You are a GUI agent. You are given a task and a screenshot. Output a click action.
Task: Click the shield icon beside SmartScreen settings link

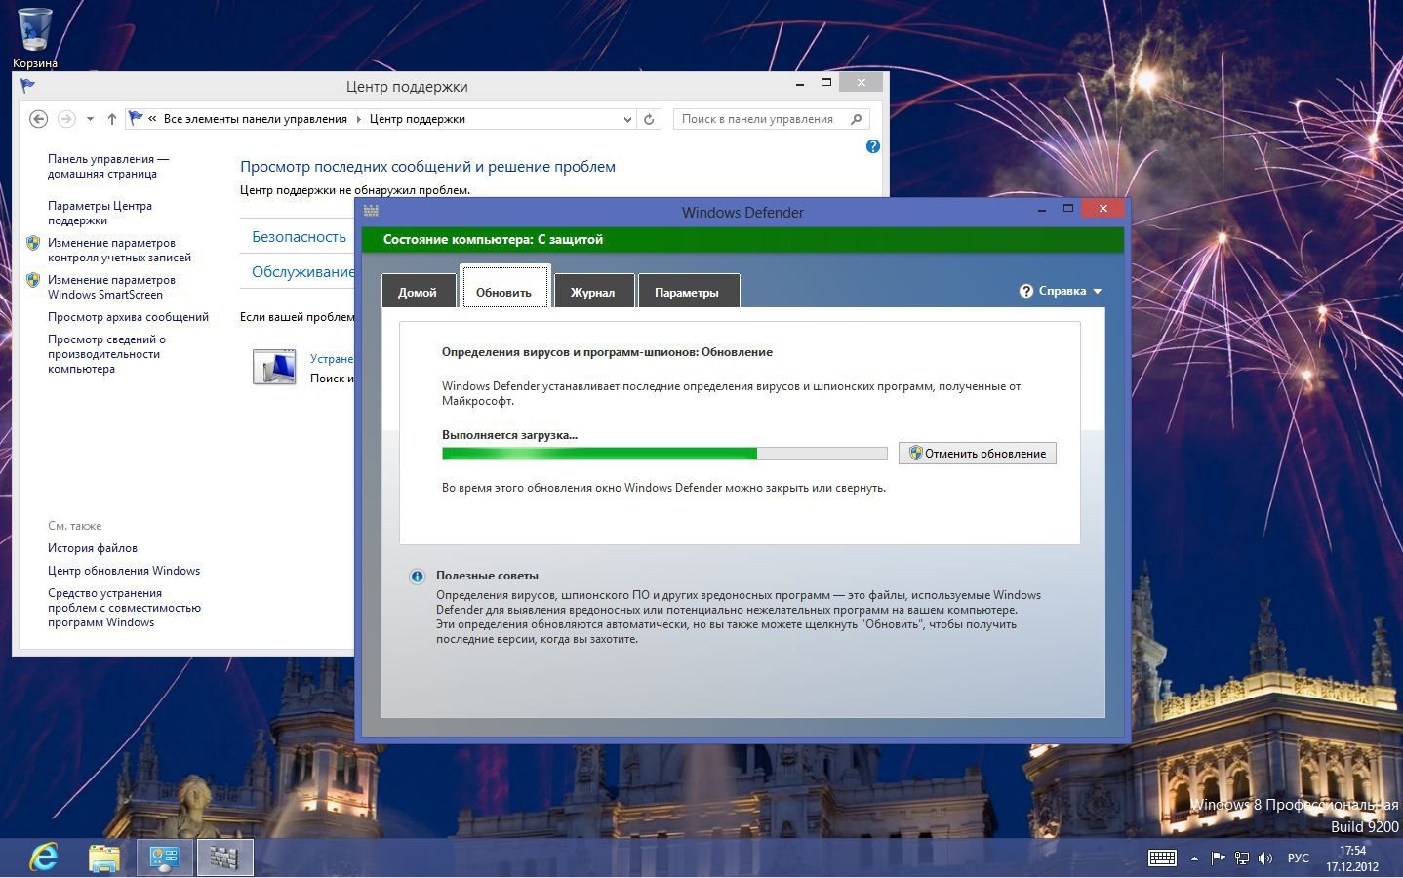coord(33,280)
